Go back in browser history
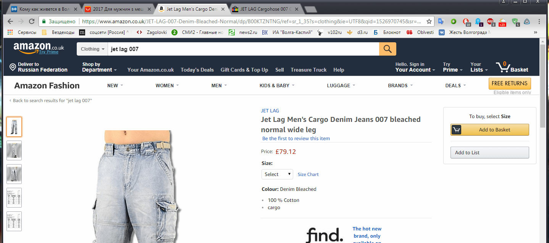Screen dimensions: 549x243 (x=10, y=21)
